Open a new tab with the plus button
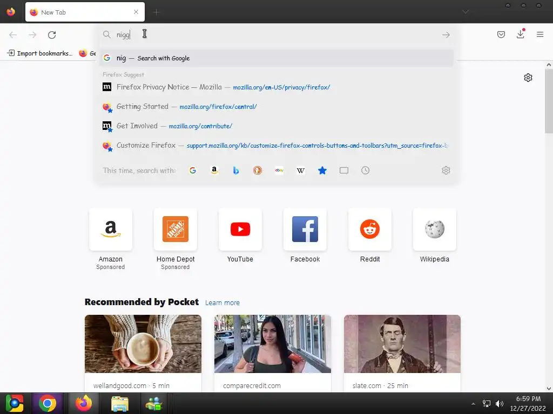This screenshot has width=553, height=414. click(156, 12)
